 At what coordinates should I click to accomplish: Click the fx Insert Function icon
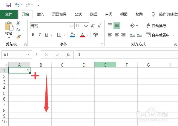pyautogui.click(x=68, y=55)
